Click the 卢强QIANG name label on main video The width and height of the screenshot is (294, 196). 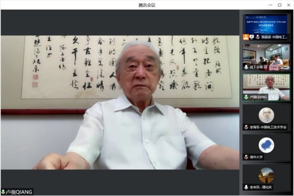pyautogui.click(x=20, y=192)
